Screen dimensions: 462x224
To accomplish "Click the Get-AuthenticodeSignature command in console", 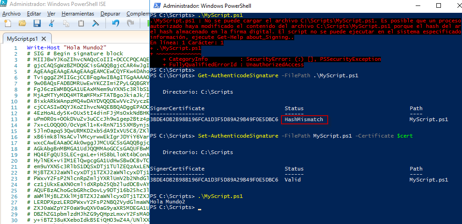I will click(x=238, y=75).
